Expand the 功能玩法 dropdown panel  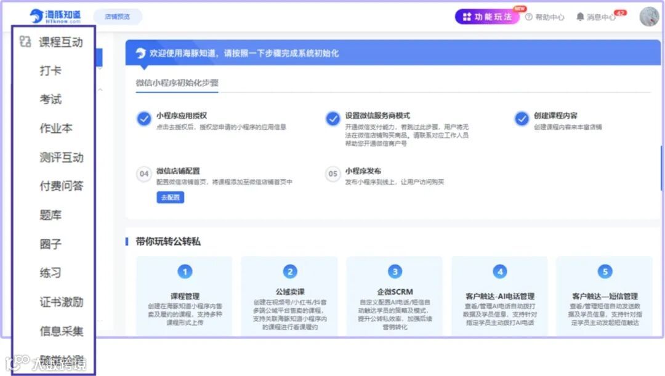[487, 17]
